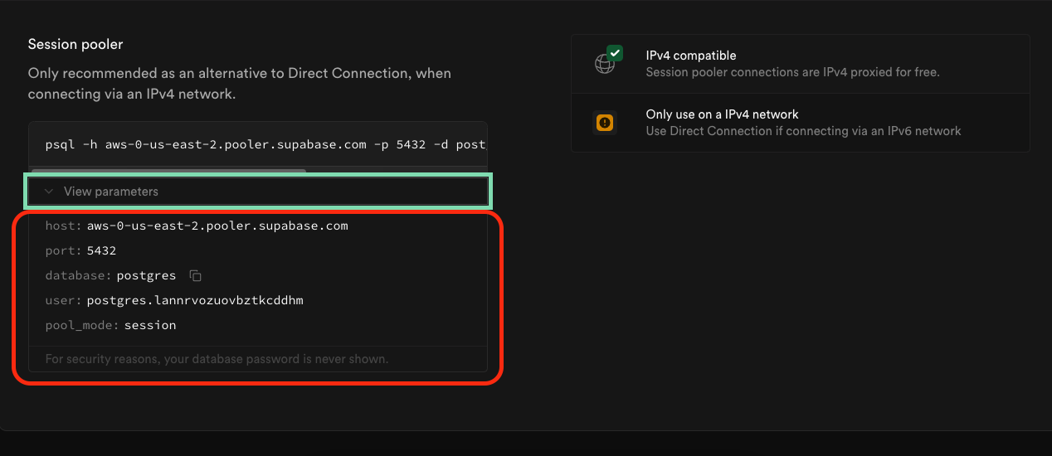Screen dimensions: 1052x456
Task: Click the text about Session pooler connections proxied
Action: pos(792,72)
